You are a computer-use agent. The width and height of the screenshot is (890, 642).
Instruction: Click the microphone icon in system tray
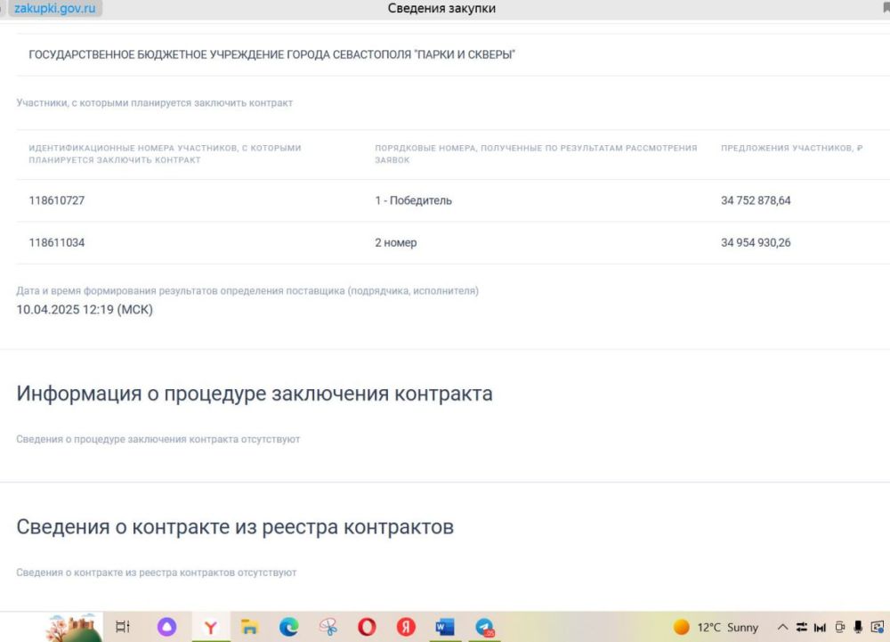coord(859,627)
